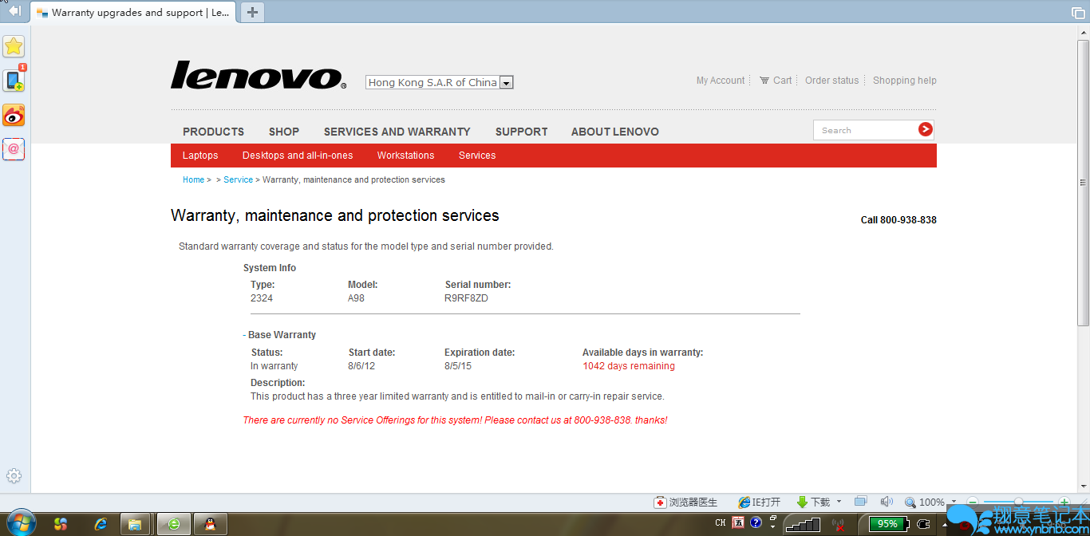Open the favorites star in the sidebar
The image size is (1090, 536).
pyautogui.click(x=14, y=46)
